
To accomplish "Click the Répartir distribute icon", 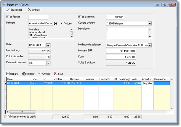I will (x=7, y=74).
